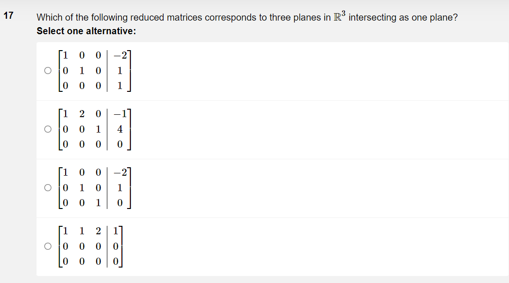Select the radio button for matrix ending 0 0 0 | 1
This screenshot has width=509, height=283.
(48, 70)
